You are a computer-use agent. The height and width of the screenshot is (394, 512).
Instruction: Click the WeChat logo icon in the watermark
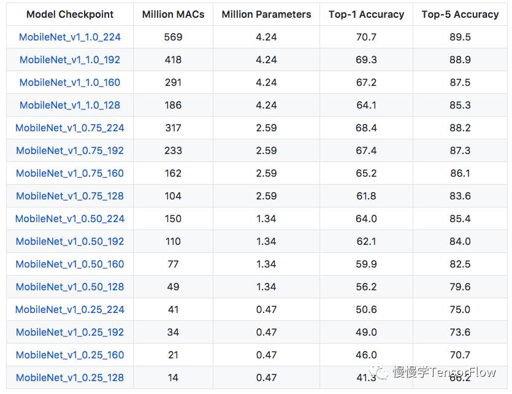pos(381,373)
